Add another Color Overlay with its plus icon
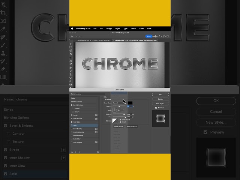 click(96, 129)
